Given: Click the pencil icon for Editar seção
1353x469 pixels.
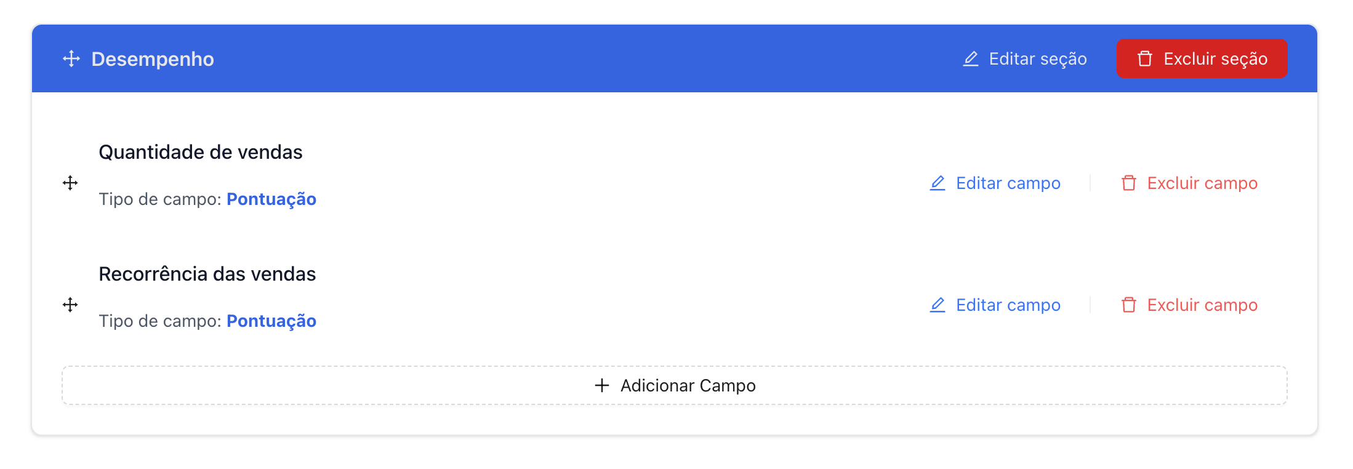Looking at the screenshot, I should pos(971,58).
